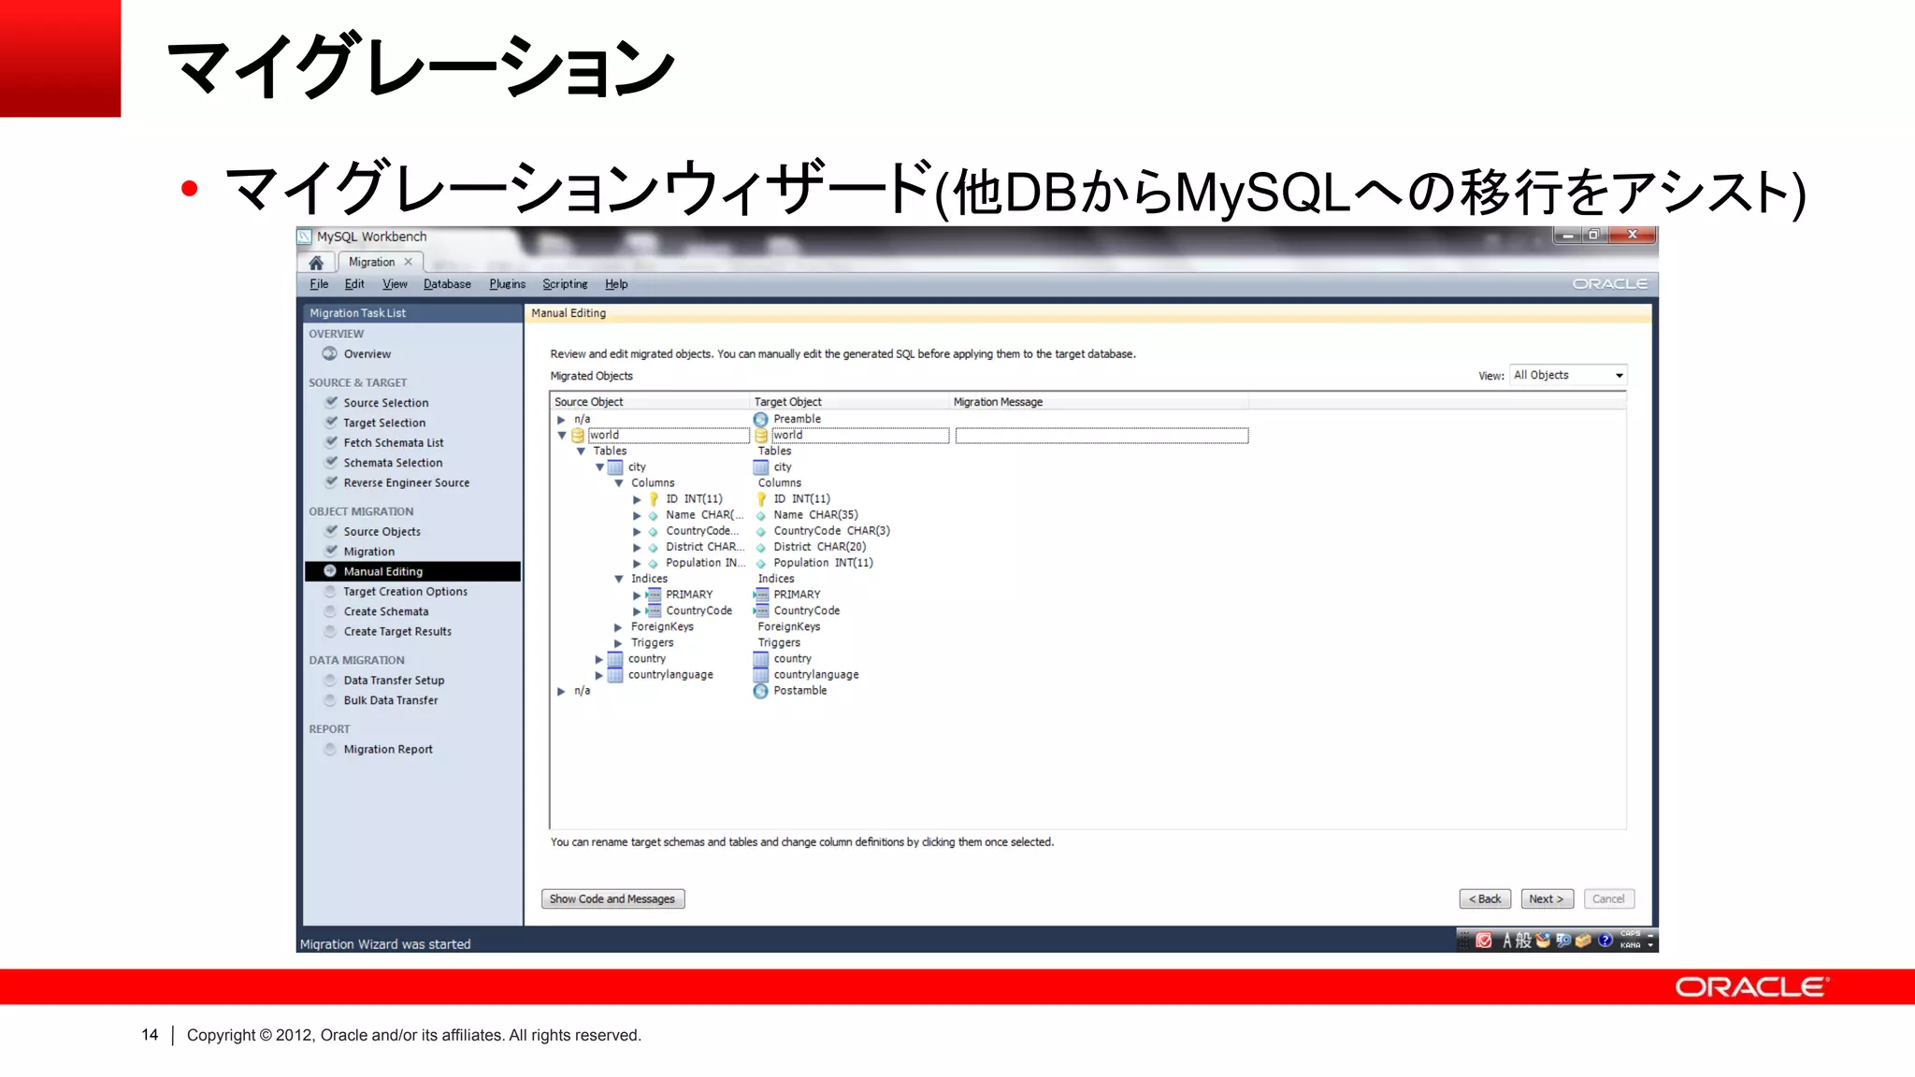Click the source country table icon
This screenshot has width=1915, height=1077.
[615, 659]
